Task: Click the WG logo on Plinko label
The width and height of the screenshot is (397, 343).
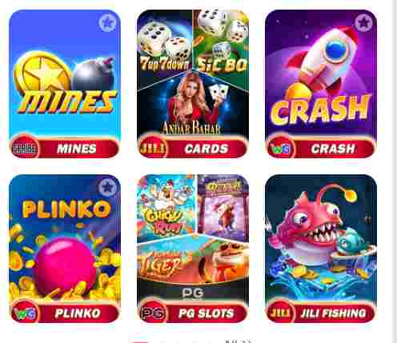Action: pos(25,313)
